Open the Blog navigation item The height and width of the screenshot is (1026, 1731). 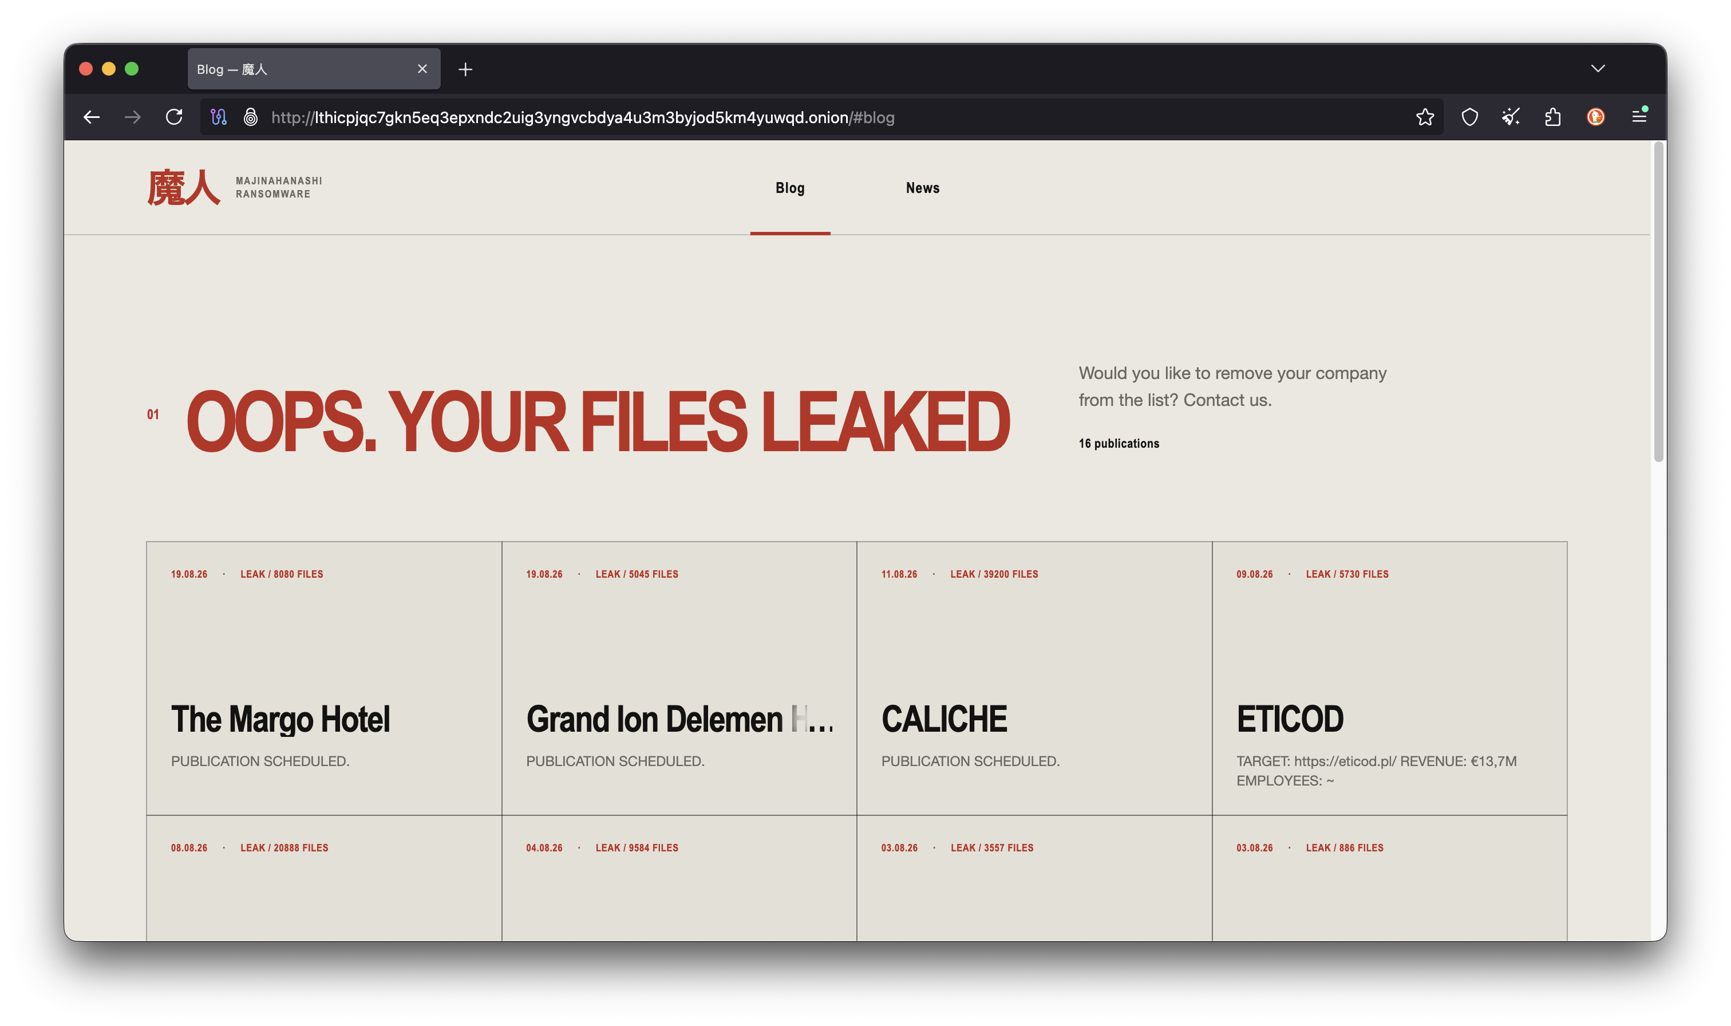click(x=790, y=188)
